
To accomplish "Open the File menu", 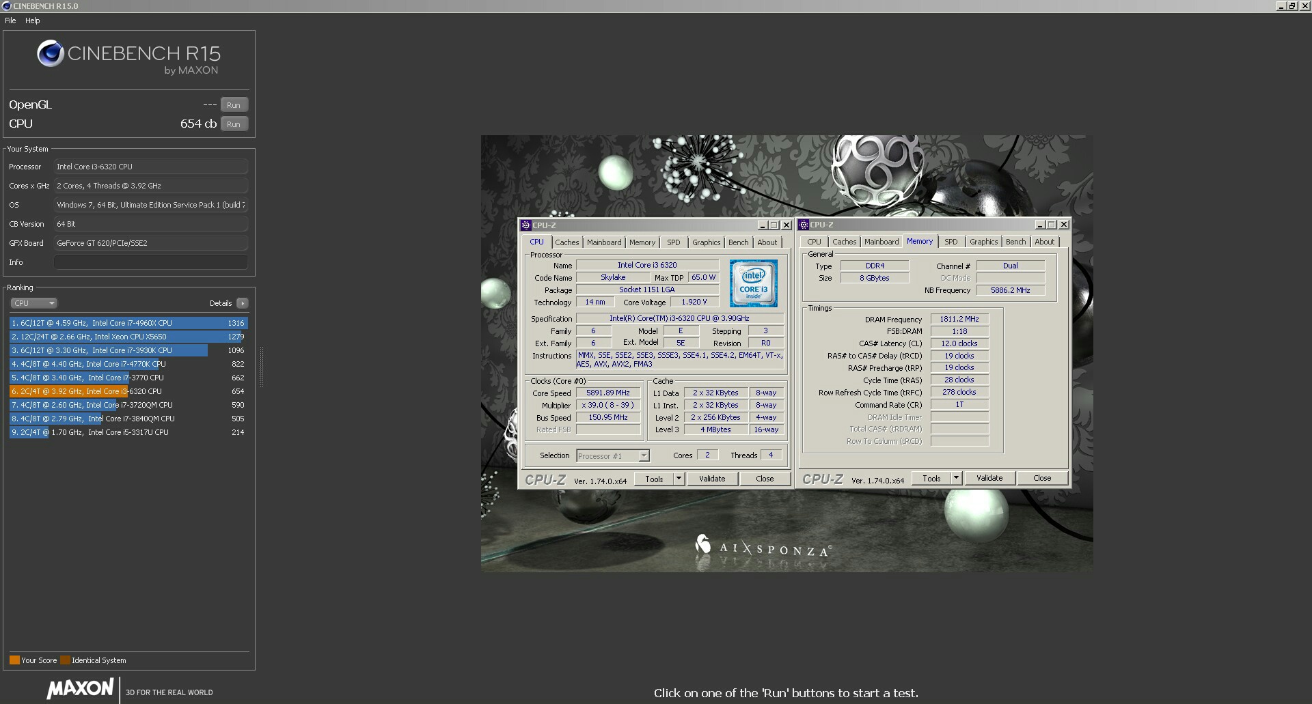I will 10,20.
